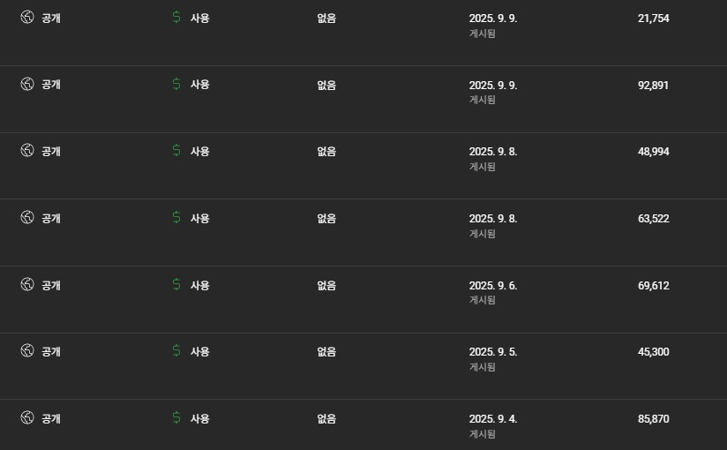Viewport: 727px width, 450px height.
Task: Click the globe visibility icon in the 21,754-view row
Action: (27, 18)
